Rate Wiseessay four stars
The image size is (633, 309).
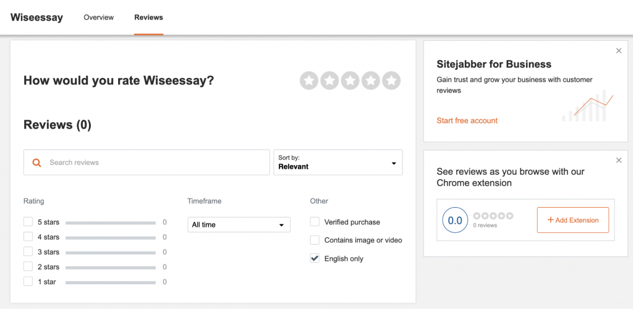pyautogui.click(x=371, y=81)
